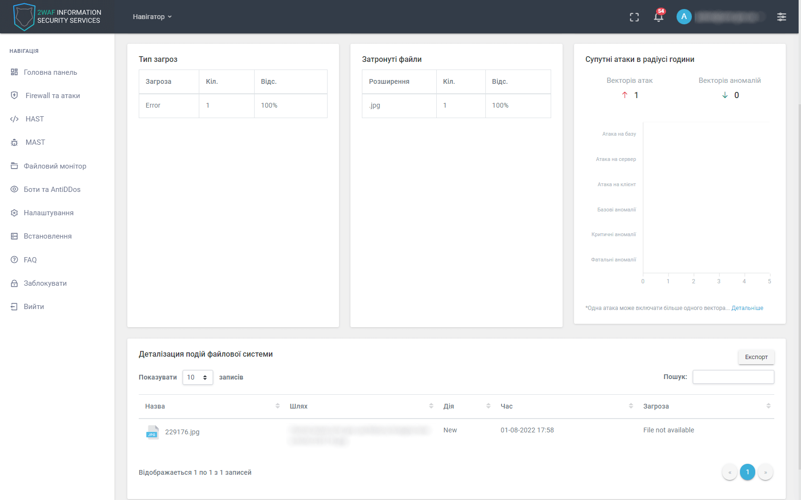Click inside the Пошук search field

click(733, 377)
